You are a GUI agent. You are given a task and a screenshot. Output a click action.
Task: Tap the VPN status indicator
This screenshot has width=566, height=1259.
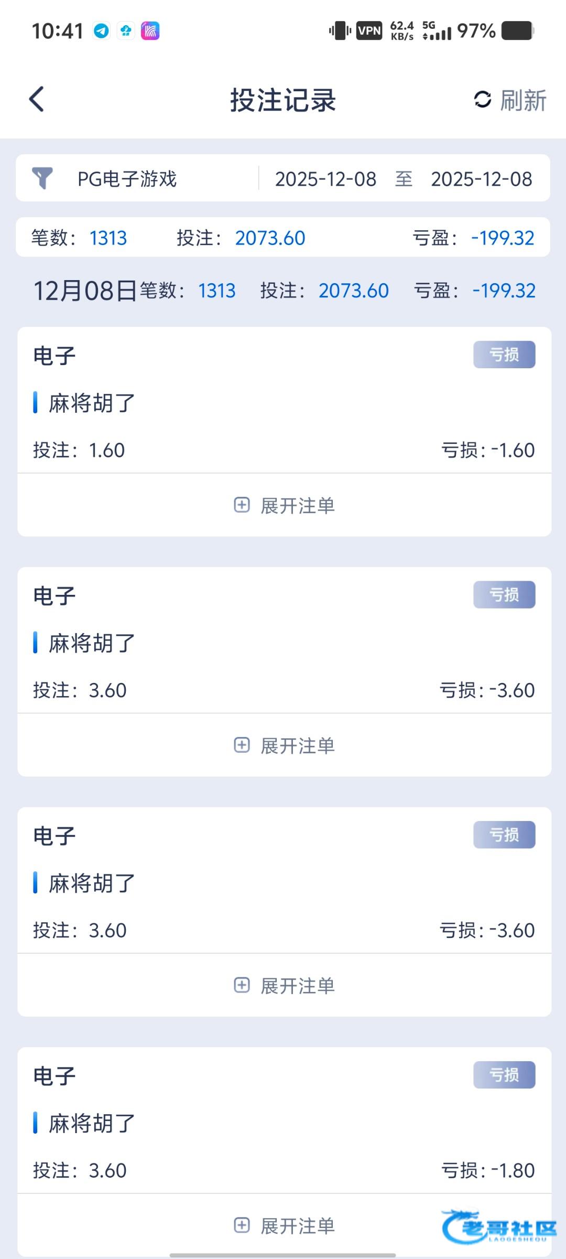[x=369, y=31]
